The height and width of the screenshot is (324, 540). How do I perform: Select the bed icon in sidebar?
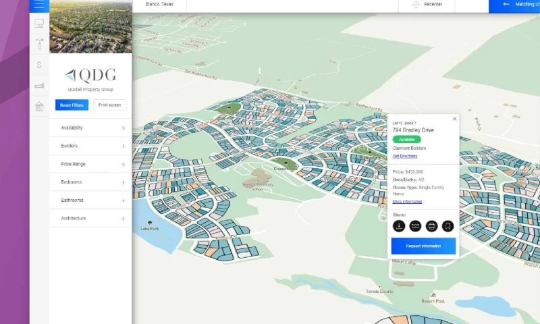point(39,86)
